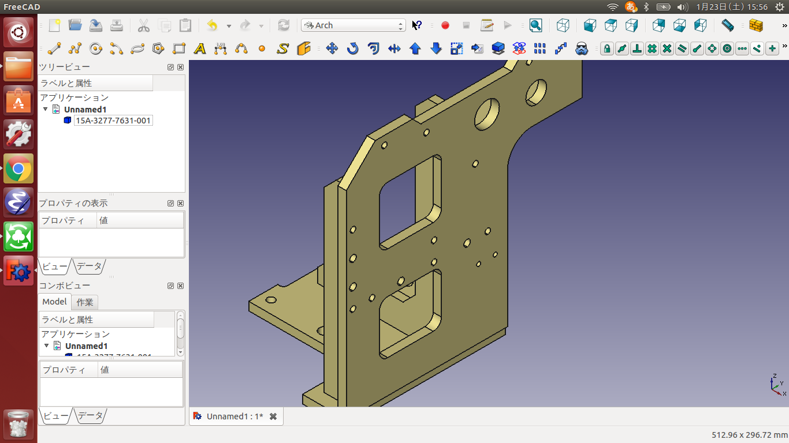The width and height of the screenshot is (789, 443).
Task: Activate the Move tool with blue arrows
Action: 332,49
